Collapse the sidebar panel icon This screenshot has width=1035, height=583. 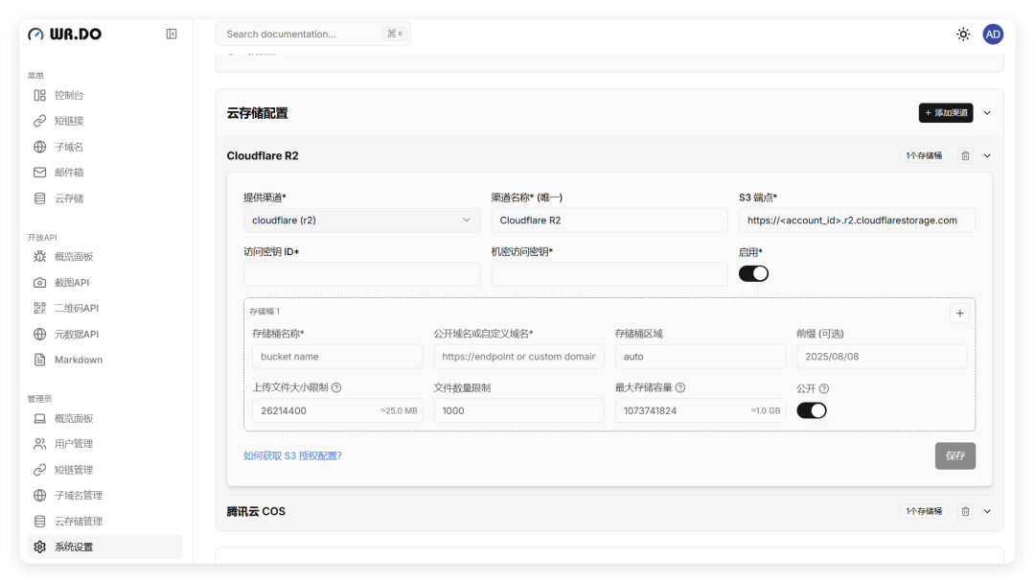[172, 34]
